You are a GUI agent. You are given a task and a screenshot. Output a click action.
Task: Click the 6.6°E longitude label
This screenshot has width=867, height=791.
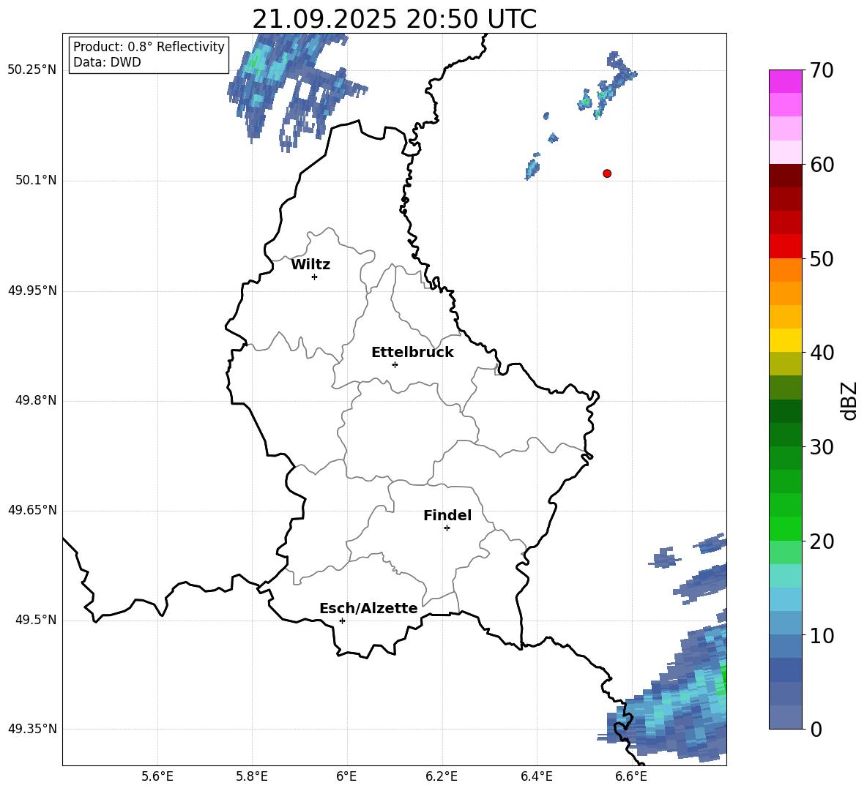tap(631, 776)
